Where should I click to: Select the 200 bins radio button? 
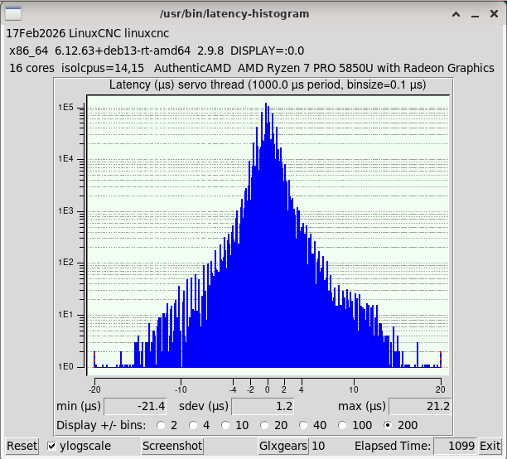(389, 426)
